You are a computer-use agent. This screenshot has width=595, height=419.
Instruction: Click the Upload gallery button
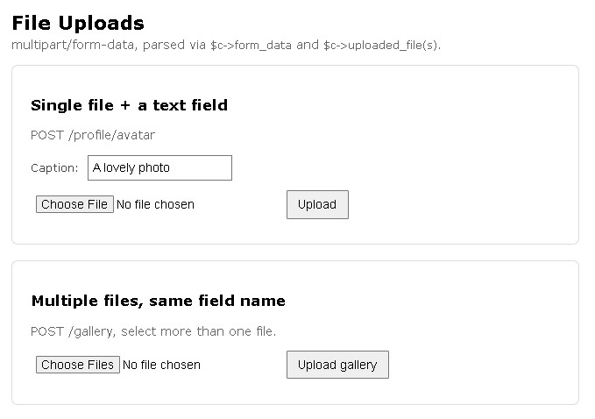point(337,365)
